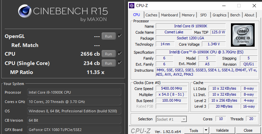The width and height of the screenshot is (262, 134).
Task: Click the Bus Speed value 100.00 MHz
Action: coord(171,100)
